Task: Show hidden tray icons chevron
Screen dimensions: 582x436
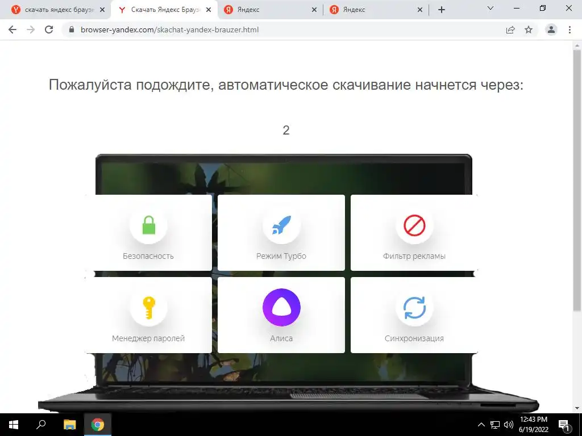Action: click(x=481, y=425)
